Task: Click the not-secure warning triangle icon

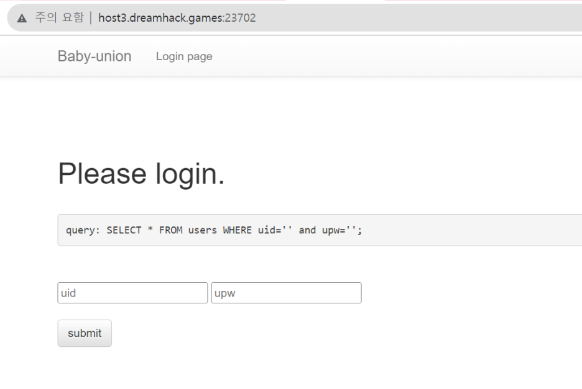Action: click(22, 18)
